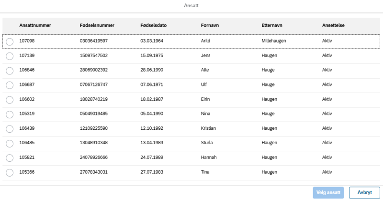Click birth number 13048910348
The height and width of the screenshot is (199, 383).
(x=93, y=143)
